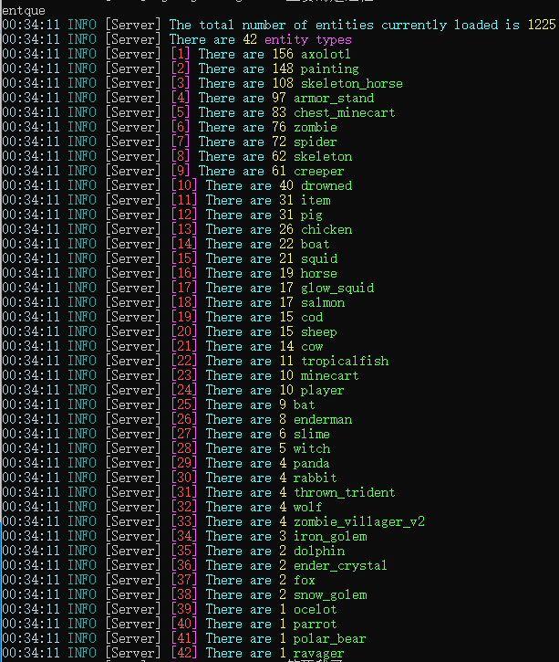The image size is (559, 662).
Task: Select the skeleton_horse entity name
Action: 352,84
